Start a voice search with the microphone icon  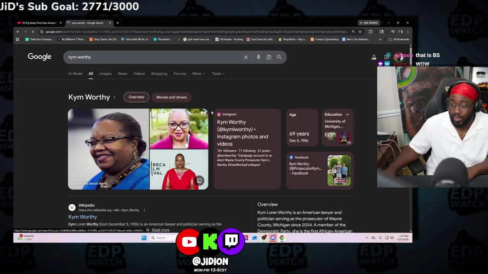click(258, 57)
